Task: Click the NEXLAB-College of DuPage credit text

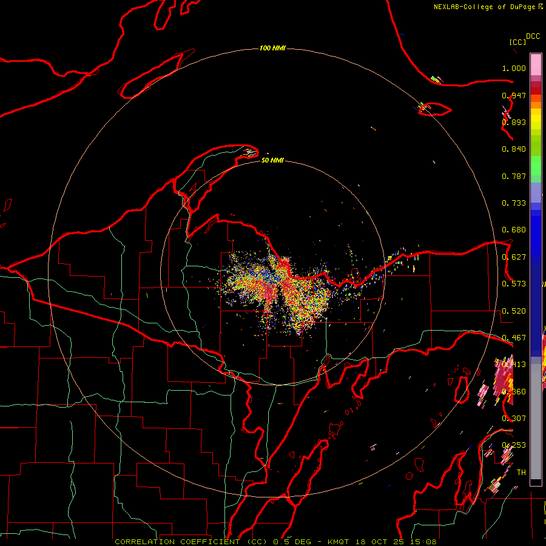Action: [x=485, y=7]
